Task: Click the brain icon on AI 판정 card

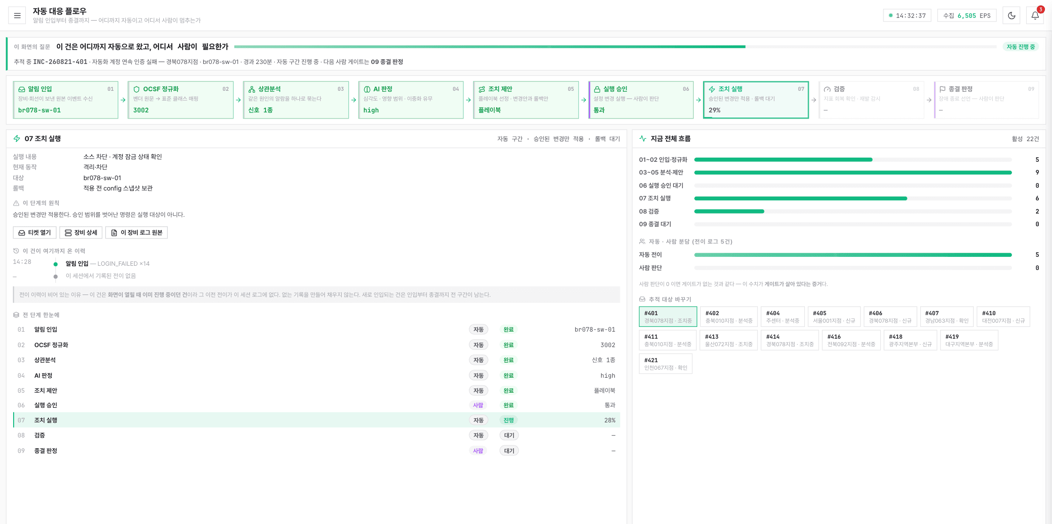Action: [x=367, y=89]
